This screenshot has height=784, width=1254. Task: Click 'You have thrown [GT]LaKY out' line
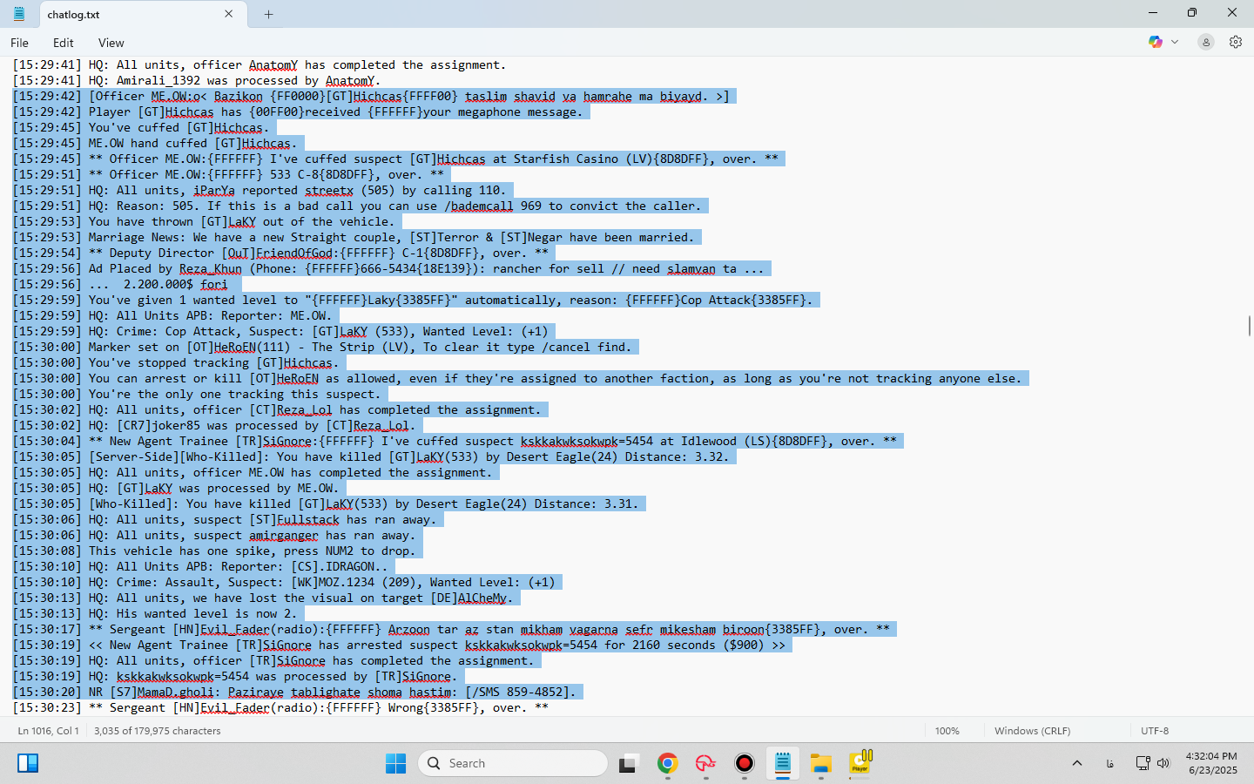[x=204, y=221]
